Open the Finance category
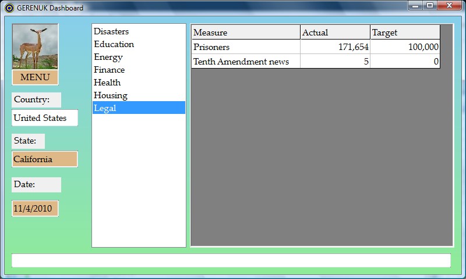 tap(109, 70)
